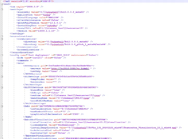
Task: Click the closing </NxRc> tag
Action: click(28, 117)
